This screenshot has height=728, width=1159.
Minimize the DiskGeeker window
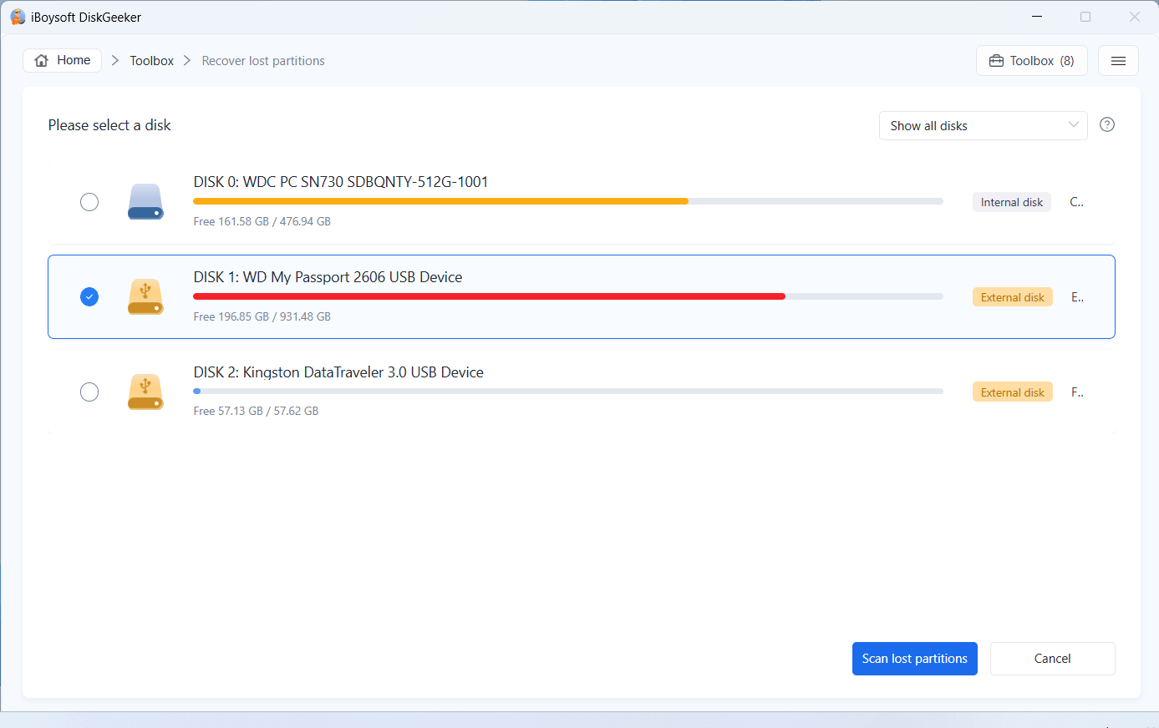(1037, 17)
